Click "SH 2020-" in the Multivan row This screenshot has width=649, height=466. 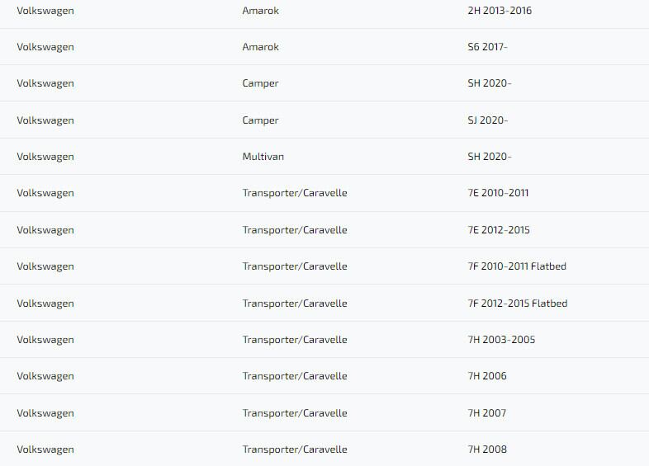pyautogui.click(x=490, y=157)
